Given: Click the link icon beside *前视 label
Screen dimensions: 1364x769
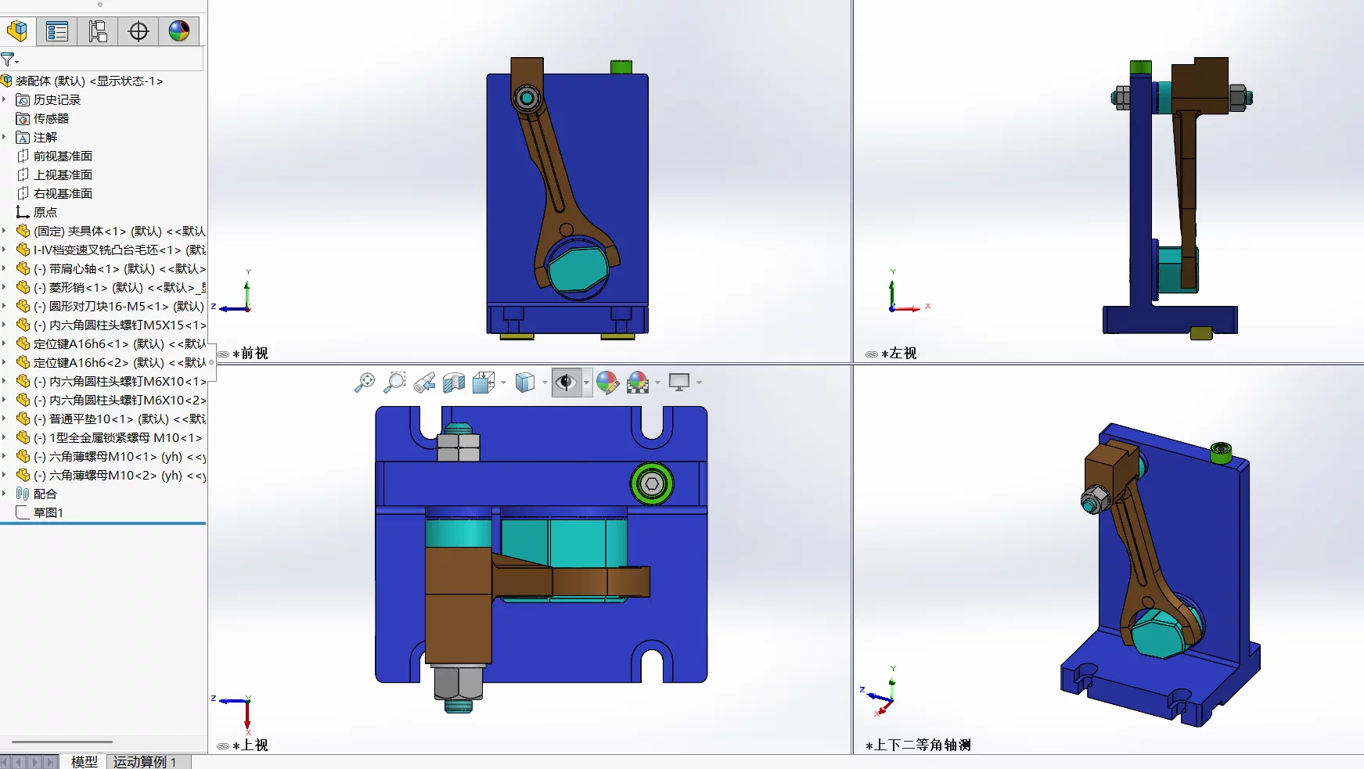Looking at the screenshot, I should (x=223, y=354).
